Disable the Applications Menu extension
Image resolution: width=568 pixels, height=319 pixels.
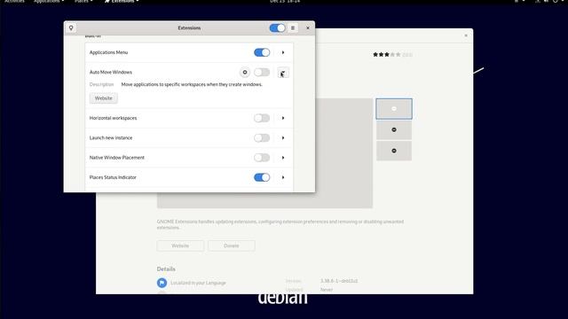262,52
